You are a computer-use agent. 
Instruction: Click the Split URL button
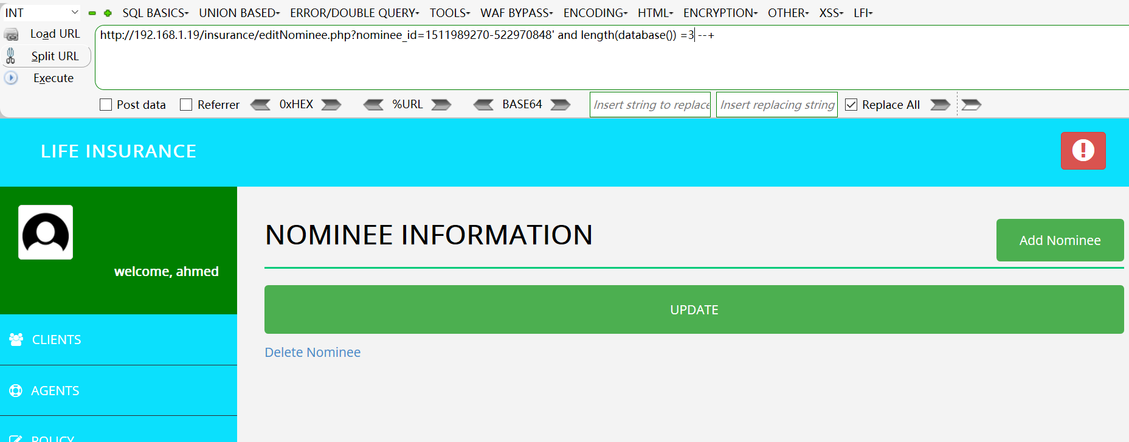click(46, 56)
